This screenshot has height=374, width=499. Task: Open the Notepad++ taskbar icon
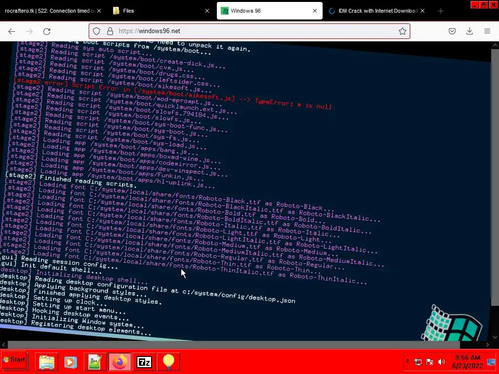click(95, 362)
